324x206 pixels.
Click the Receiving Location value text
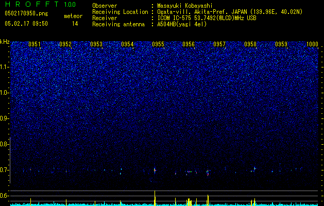230,12
